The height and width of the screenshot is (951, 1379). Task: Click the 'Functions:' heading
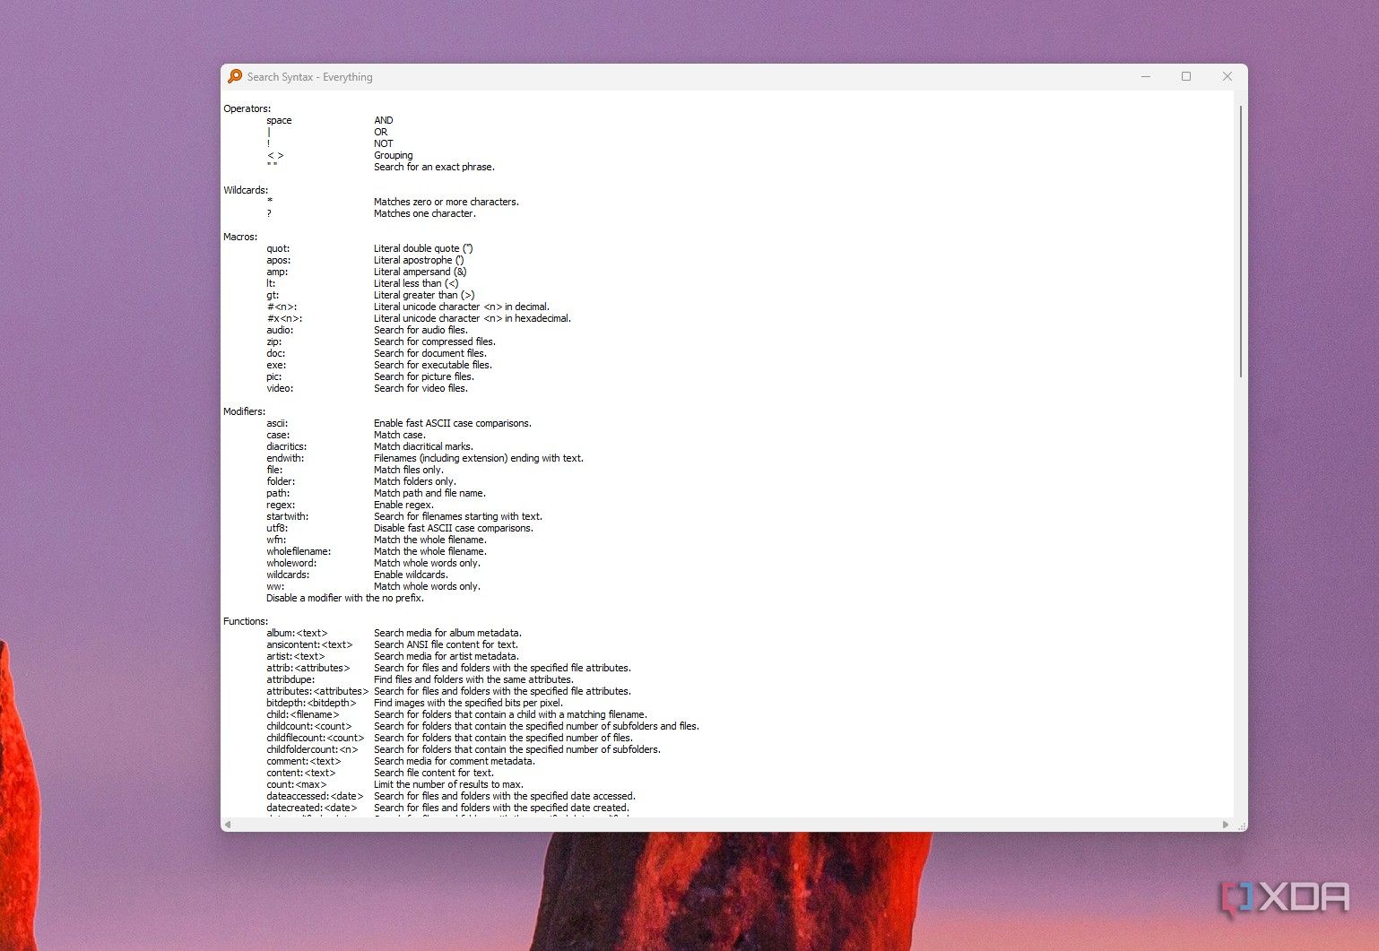click(x=246, y=621)
